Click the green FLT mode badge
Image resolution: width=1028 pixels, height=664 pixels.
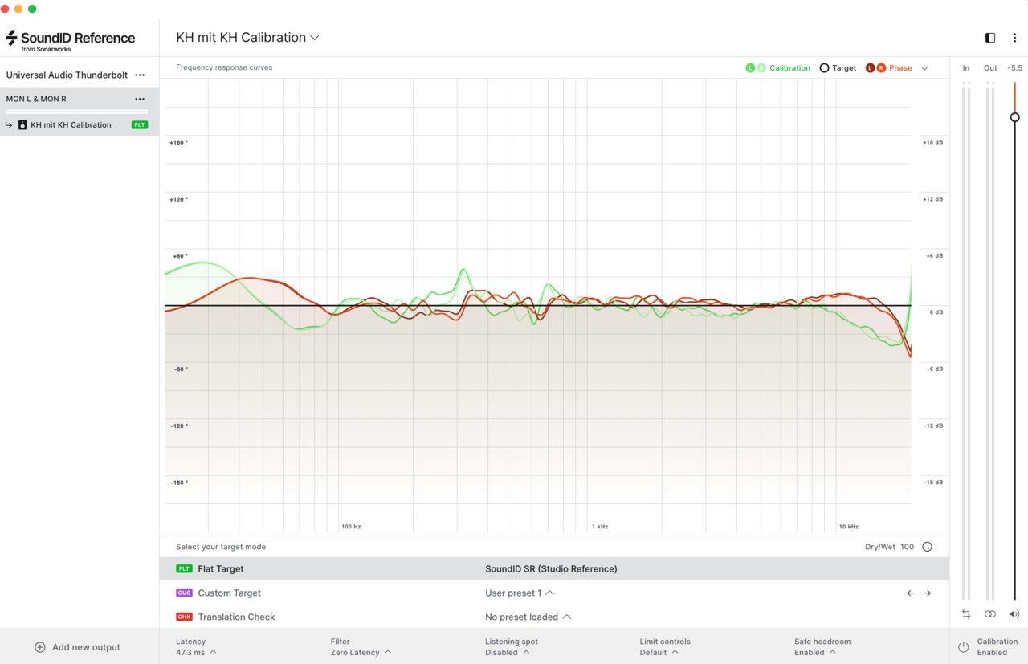[184, 568]
